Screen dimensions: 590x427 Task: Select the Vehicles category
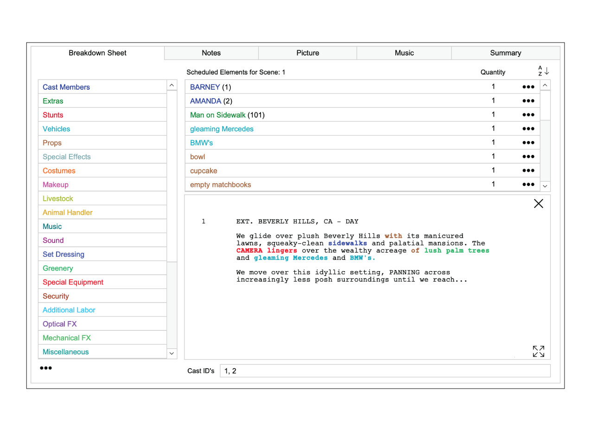(x=56, y=129)
